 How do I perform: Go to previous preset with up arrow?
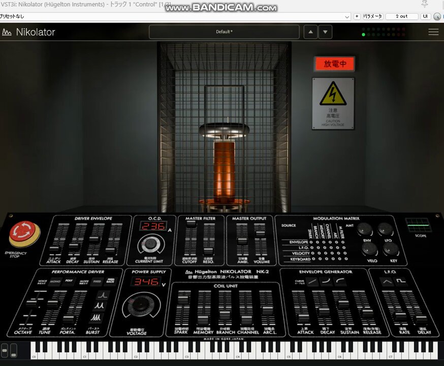coord(310,32)
